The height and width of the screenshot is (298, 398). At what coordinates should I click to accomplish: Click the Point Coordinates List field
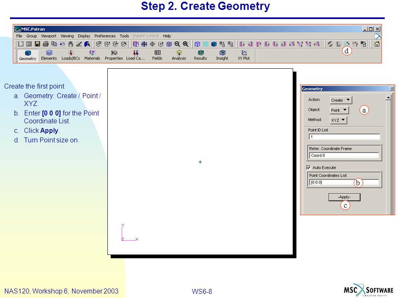click(344, 182)
